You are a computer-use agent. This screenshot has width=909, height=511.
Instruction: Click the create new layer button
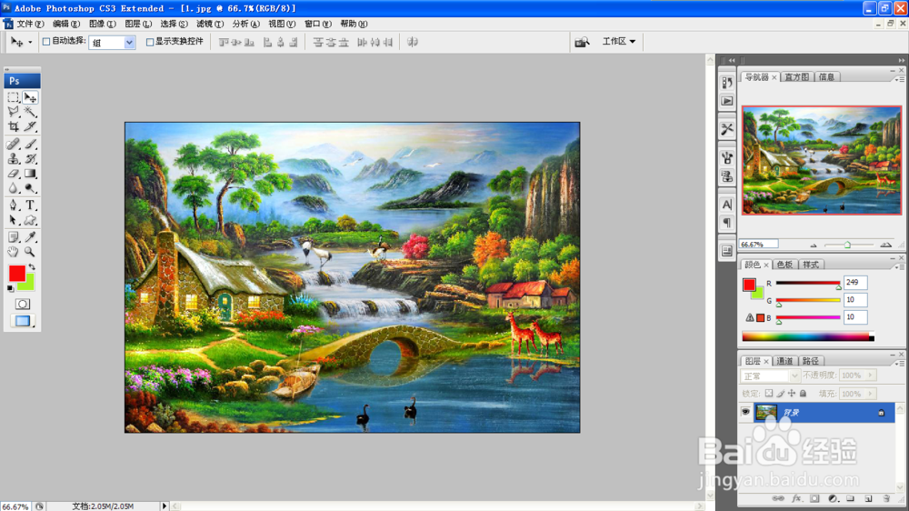[x=868, y=498]
